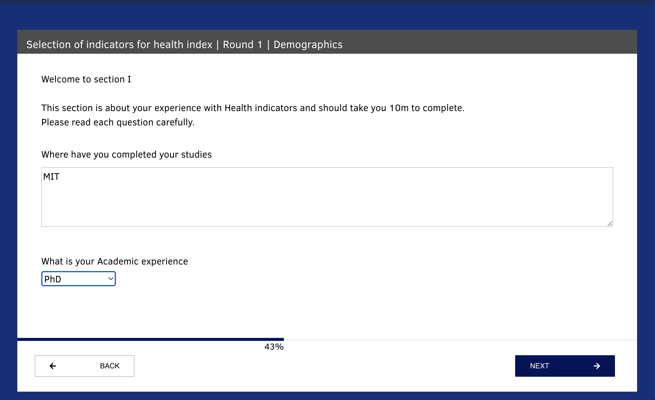Click "Round 1" in the header title
This screenshot has width=655, height=400.
(x=243, y=44)
